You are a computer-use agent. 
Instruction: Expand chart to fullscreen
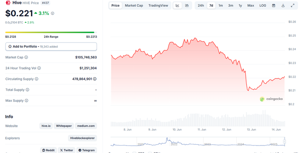click(293, 6)
